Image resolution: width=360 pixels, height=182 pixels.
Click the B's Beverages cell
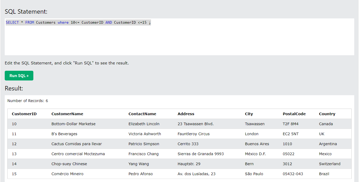[64, 134]
